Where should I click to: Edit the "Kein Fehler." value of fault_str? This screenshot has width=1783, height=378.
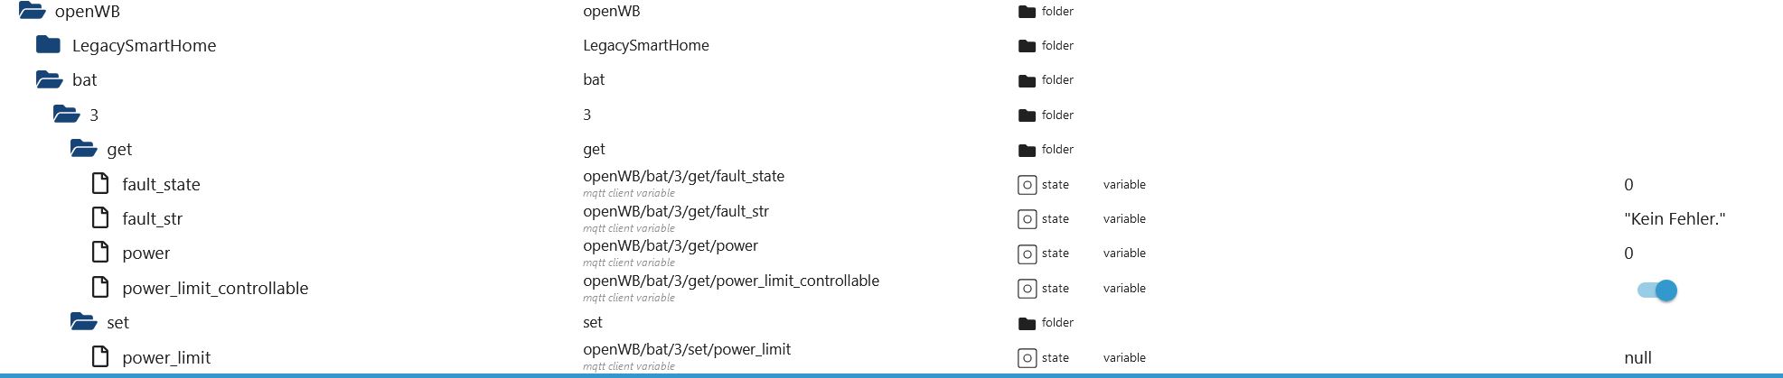(1675, 219)
